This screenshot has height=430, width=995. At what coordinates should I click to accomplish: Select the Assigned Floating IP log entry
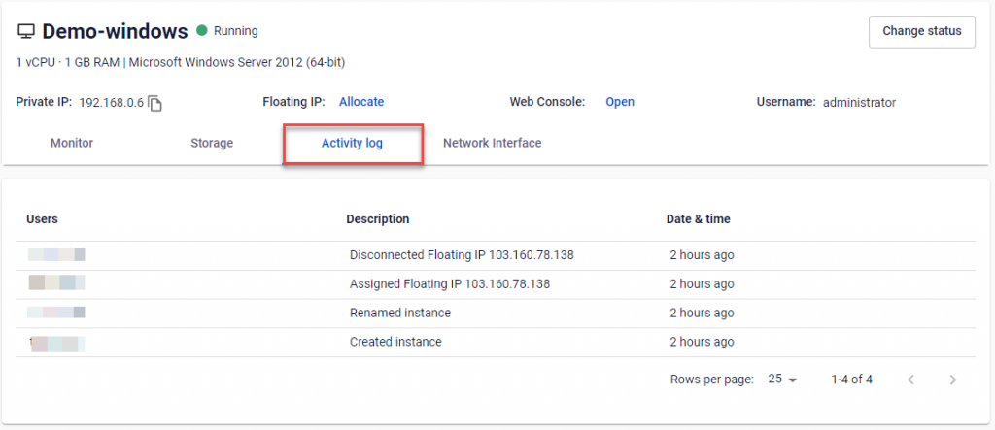[x=450, y=284]
